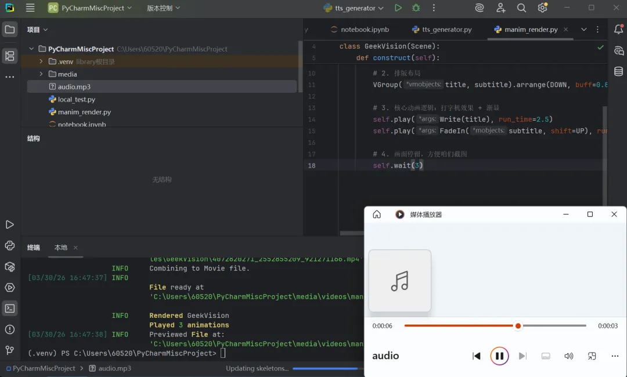Open media player more options ellipsis
The width and height of the screenshot is (627, 377).
pos(615,356)
